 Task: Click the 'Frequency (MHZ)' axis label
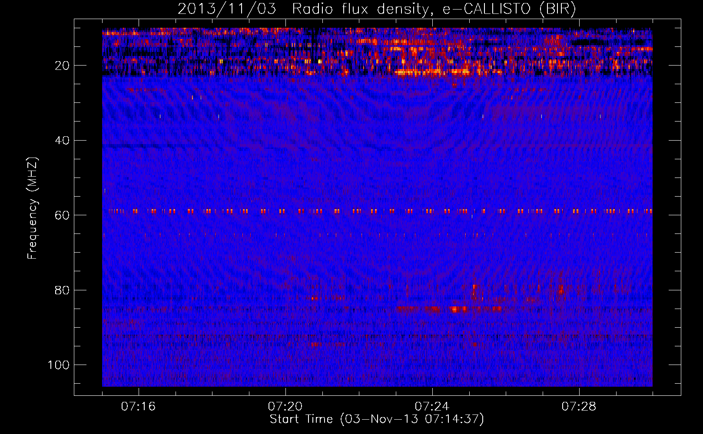pyautogui.click(x=33, y=208)
